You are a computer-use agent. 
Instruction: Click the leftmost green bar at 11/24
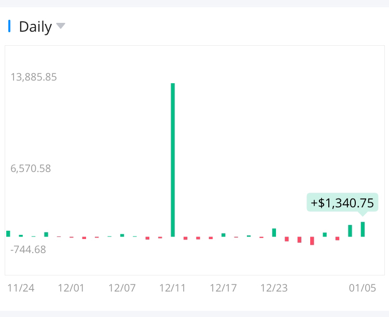tap(8, 234)
